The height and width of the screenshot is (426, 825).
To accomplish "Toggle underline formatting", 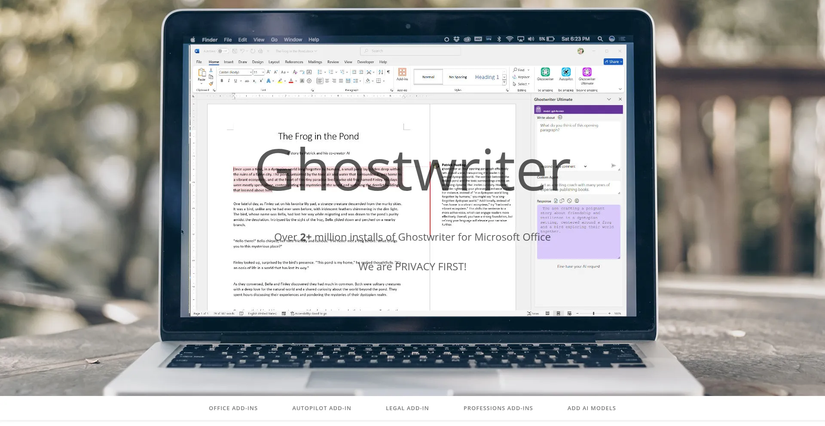I will pos(235,81).
